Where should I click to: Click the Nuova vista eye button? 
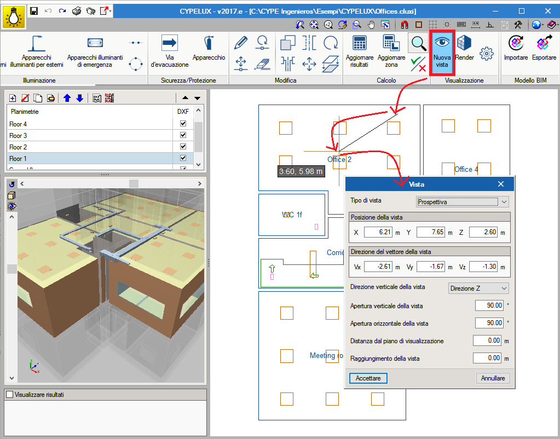[442, 53]
